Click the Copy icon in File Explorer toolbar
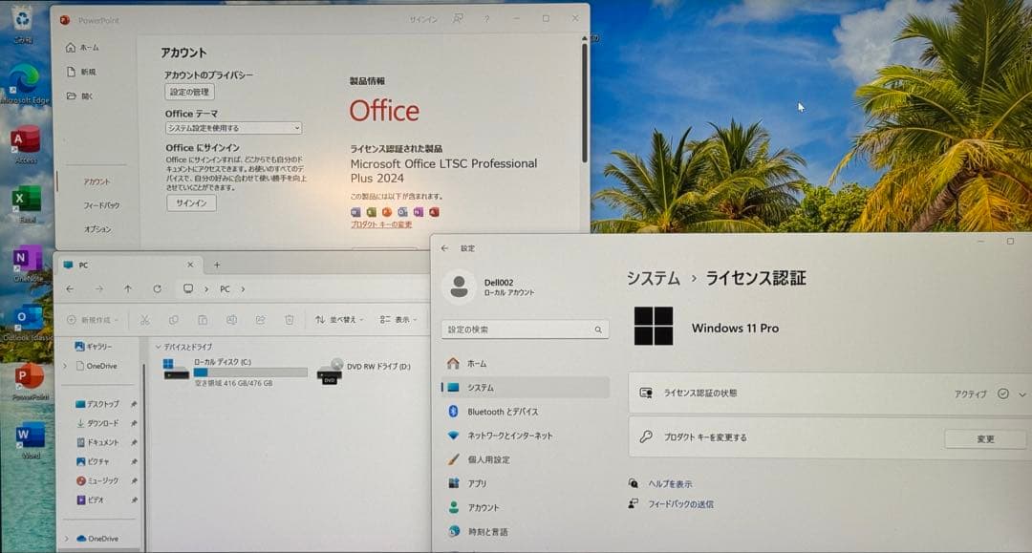The image size is (1032, 553). (175, 319)
